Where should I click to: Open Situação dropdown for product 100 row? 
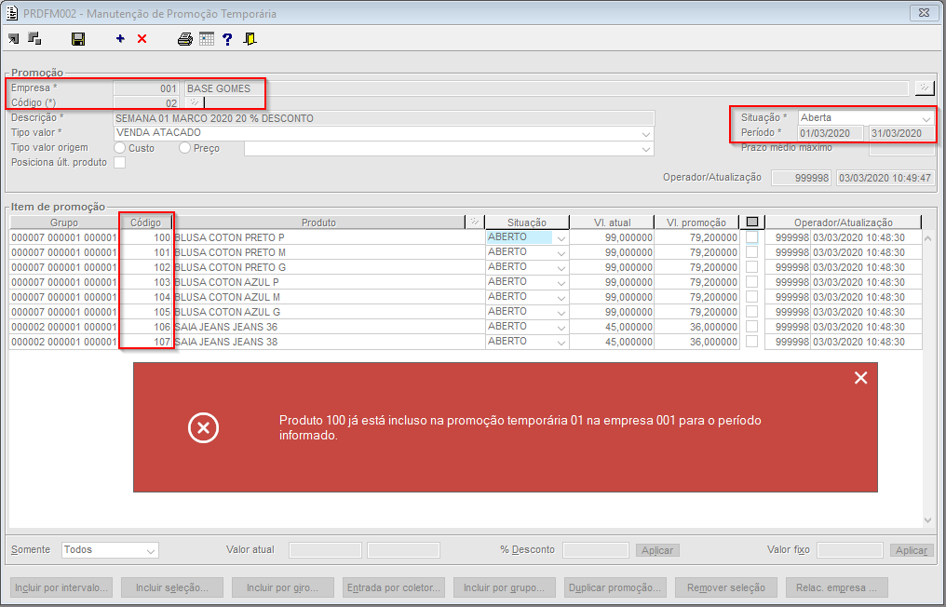pos(561,237)
